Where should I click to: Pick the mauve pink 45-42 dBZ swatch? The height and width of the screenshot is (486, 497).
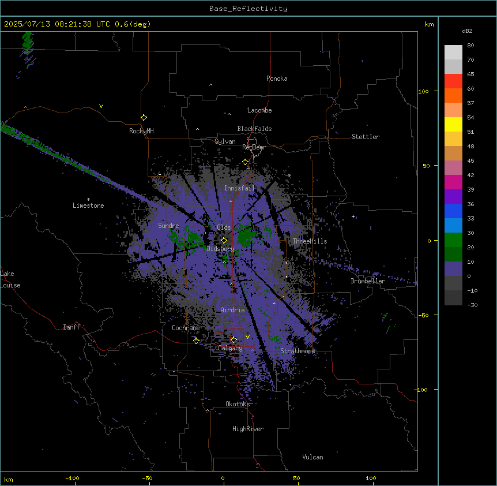point(453,168)
